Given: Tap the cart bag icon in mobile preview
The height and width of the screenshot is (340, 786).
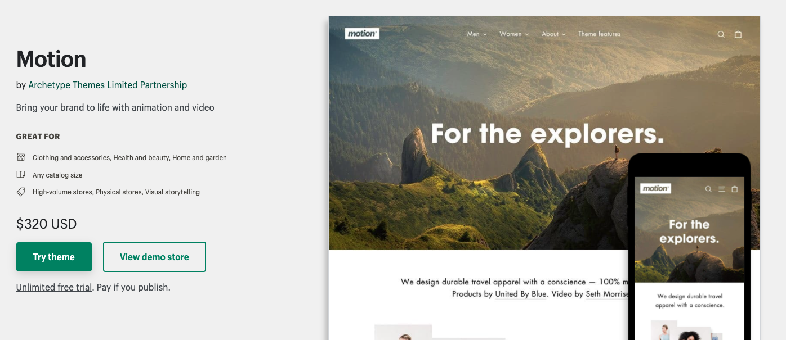Looking at the screenshot, I should (x=734, y=189).
